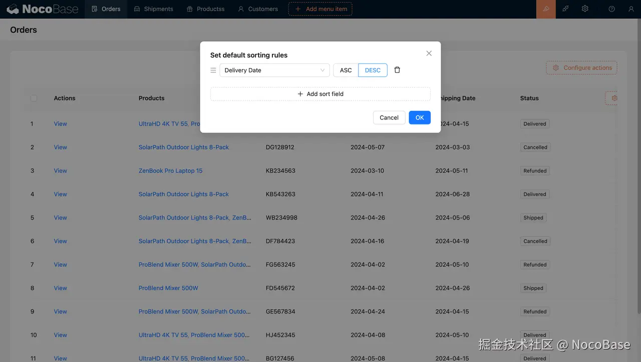641x362 pixels.
Task: Click Configure actions button
Action: 581,68
